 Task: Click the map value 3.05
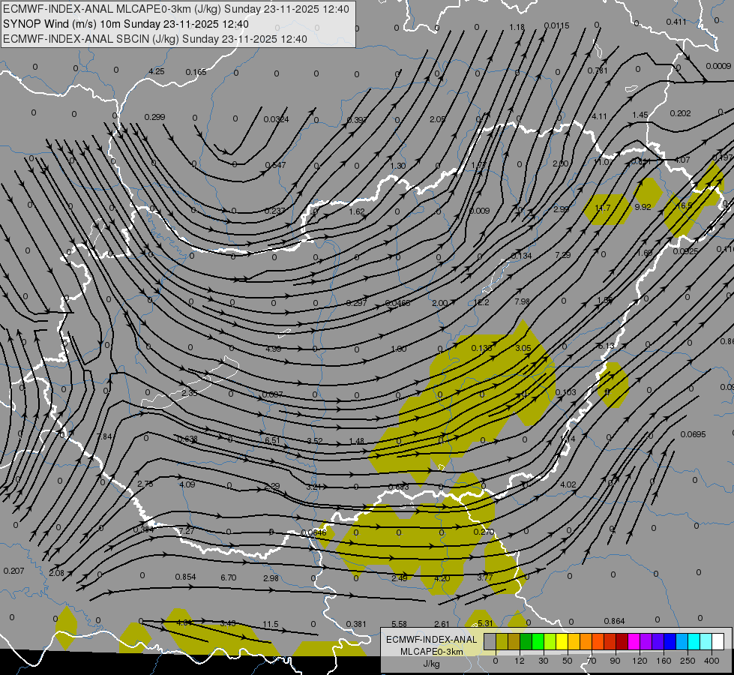coord(523,348)
